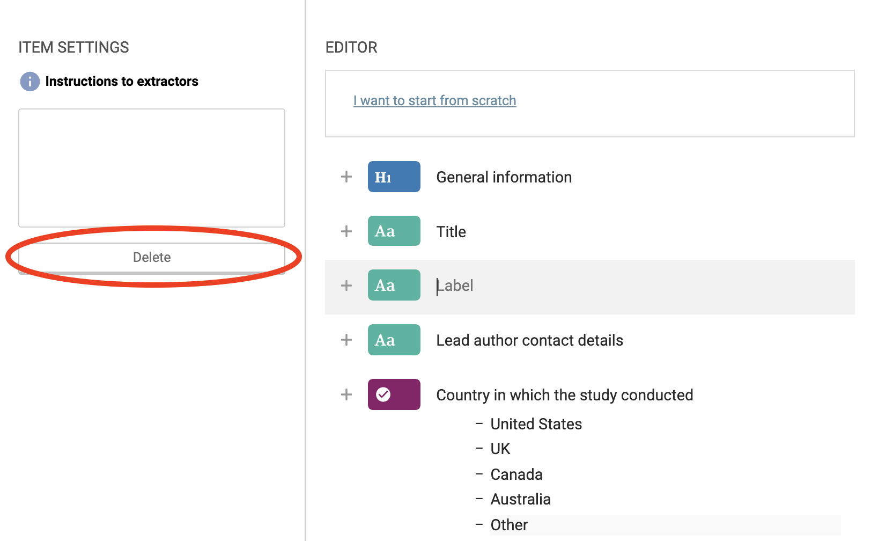
Task: Expand the plus handle next to the Label row
Action: point(346,285)
